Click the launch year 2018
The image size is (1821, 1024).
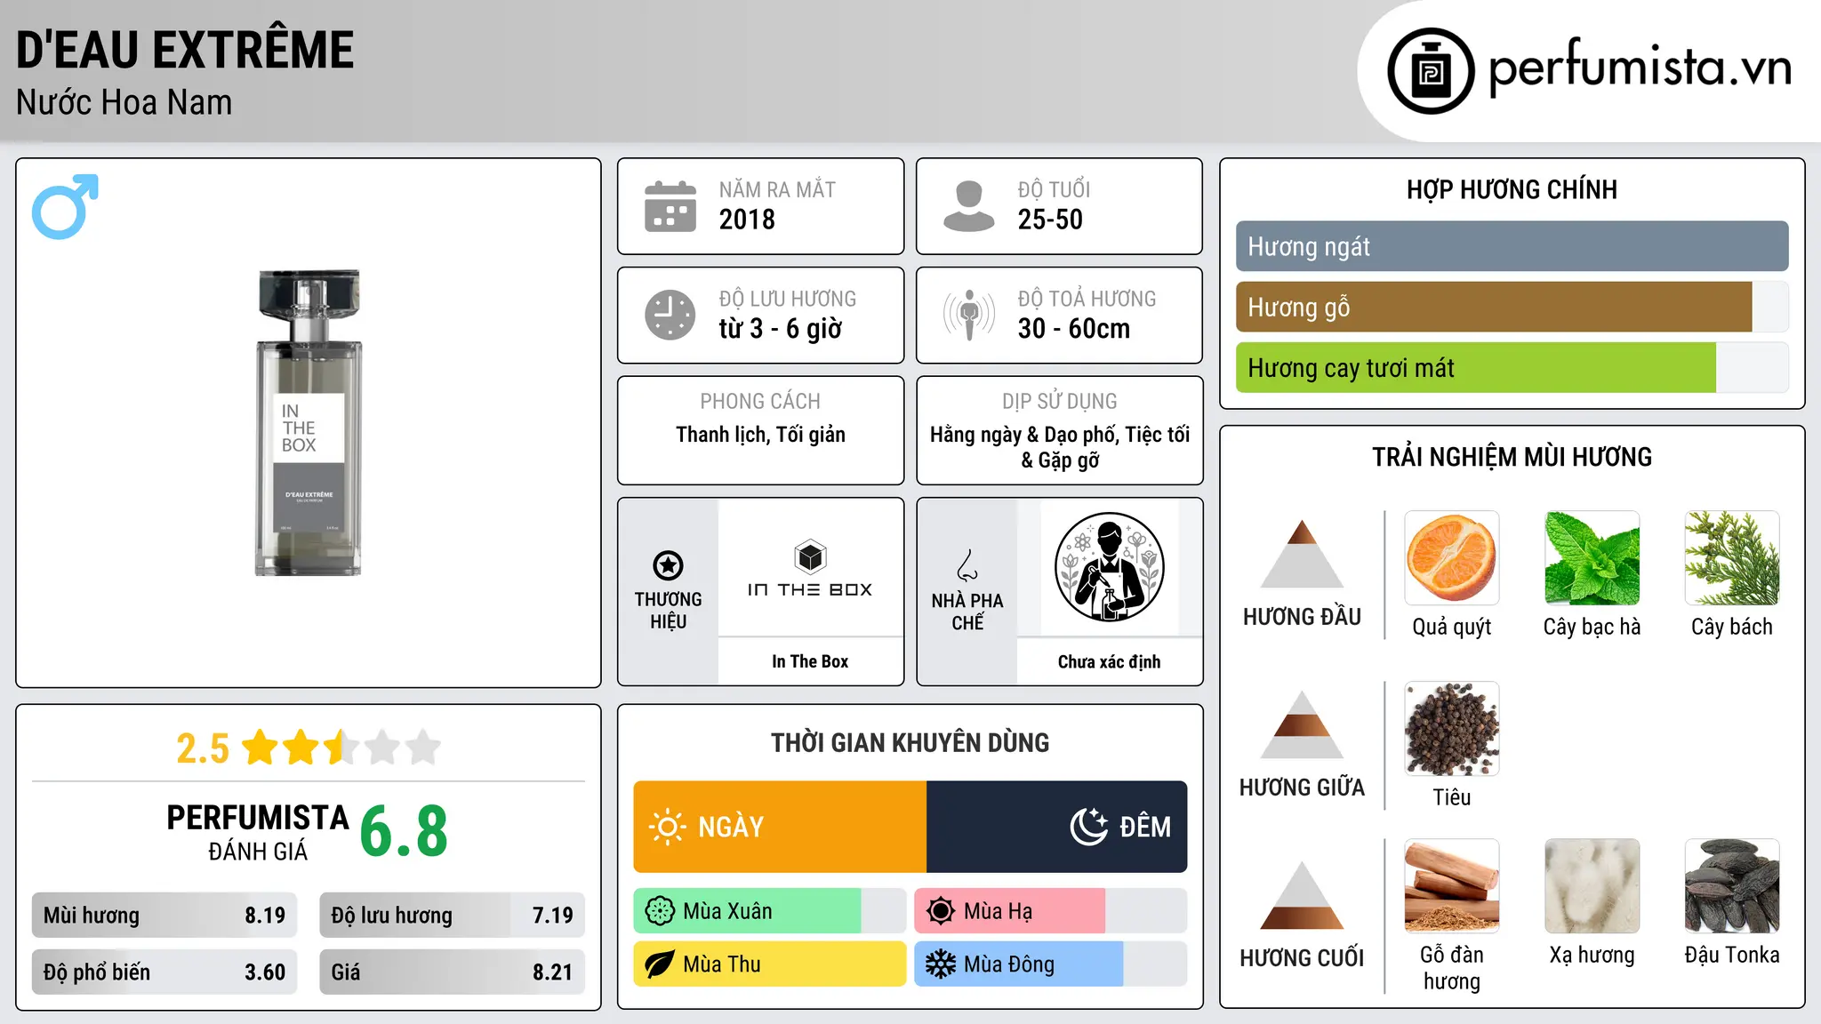[747, 220]
